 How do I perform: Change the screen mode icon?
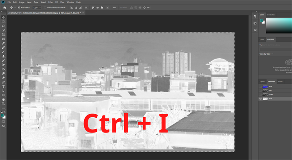pos(3,126)
